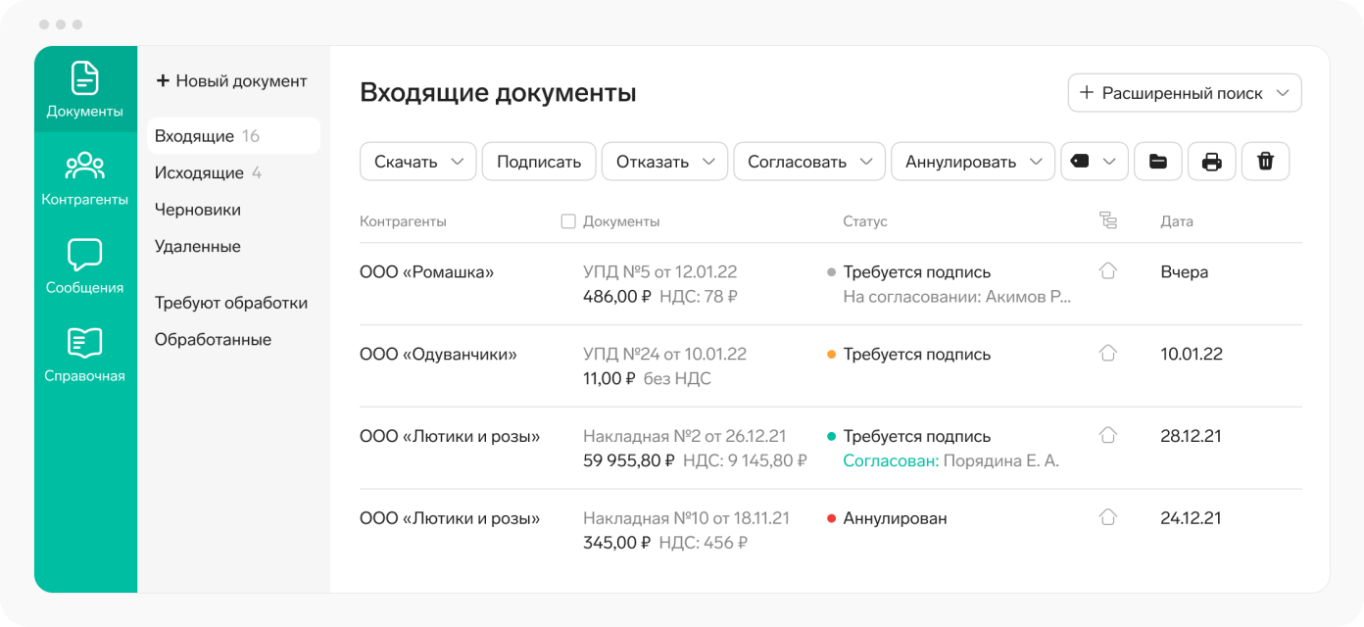The height and width of the screenshot is (627, 1364).
Task: Click the ООО «Ромашка» counterparty
Action: [426, 272]
